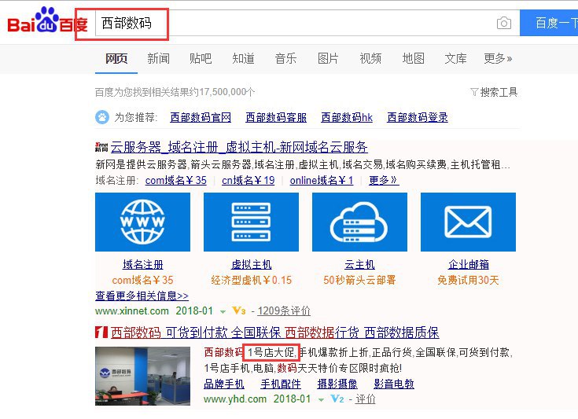
Task: Switch to the 新闻 tab
Action: pyautogui.click(x=158, y=58)
